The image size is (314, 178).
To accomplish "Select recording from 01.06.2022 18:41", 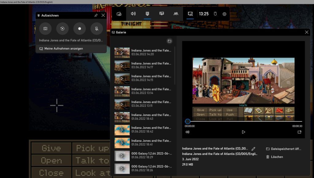I will 144,143.
